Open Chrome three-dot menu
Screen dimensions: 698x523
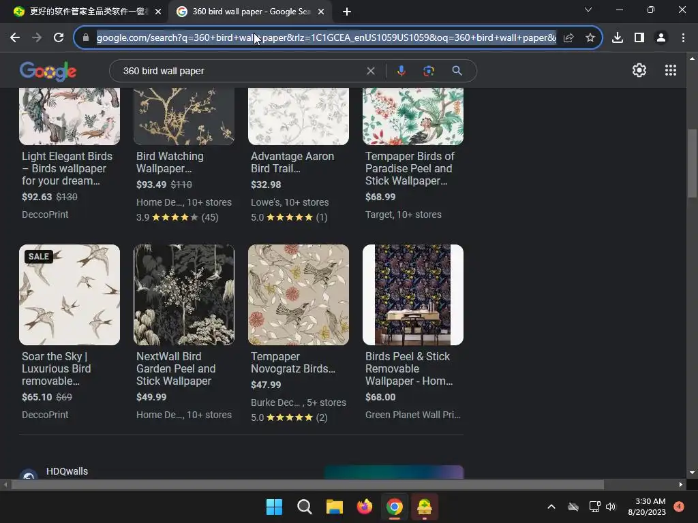(683, 38)
